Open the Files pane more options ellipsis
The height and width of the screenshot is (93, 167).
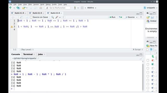click(156, 50)
